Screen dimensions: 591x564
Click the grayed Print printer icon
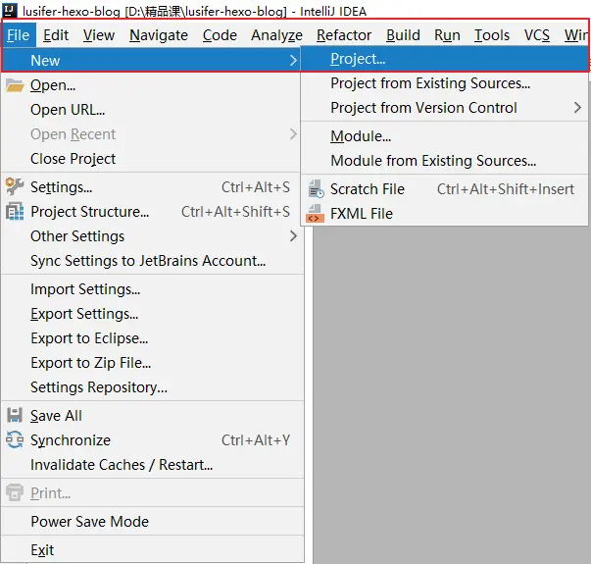pyautogui.click(x=15, y=492)
